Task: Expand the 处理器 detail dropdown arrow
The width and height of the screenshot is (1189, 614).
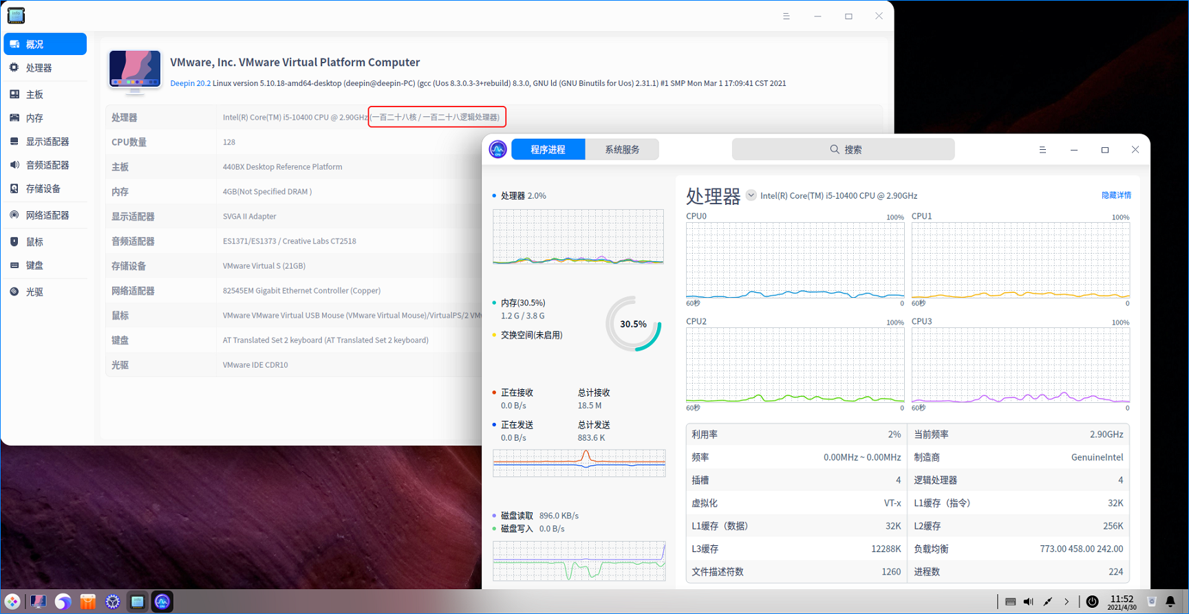Action: (751, 195)
